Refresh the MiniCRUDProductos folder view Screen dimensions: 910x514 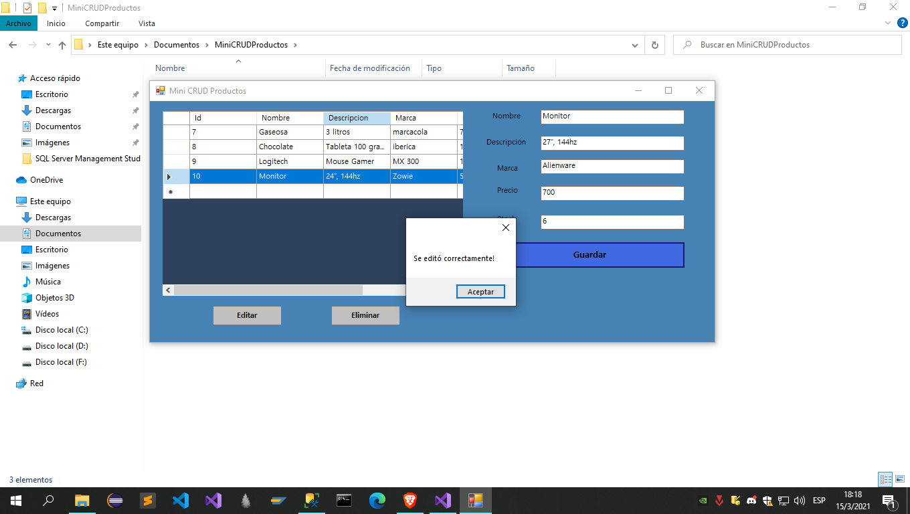(654, 44)
